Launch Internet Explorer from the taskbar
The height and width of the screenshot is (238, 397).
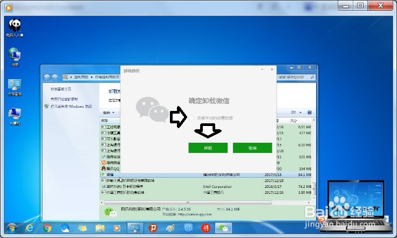point(30,228)
